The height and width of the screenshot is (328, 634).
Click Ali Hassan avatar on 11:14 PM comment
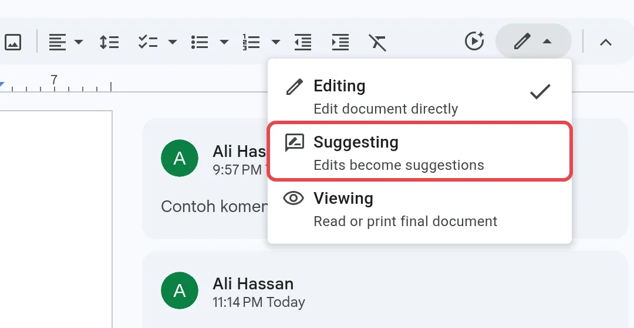[x=180, y=291]
